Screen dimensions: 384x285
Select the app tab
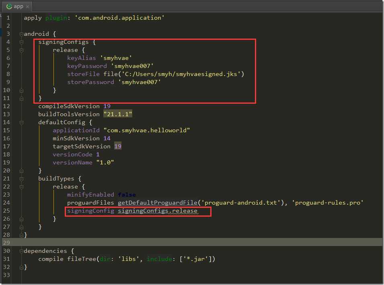pyautogui.click(x=17, y=6)
